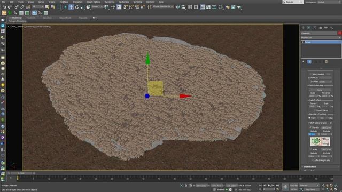342x192 pixels.
Task: Click the time slider handle
Action: coord(21,173)
